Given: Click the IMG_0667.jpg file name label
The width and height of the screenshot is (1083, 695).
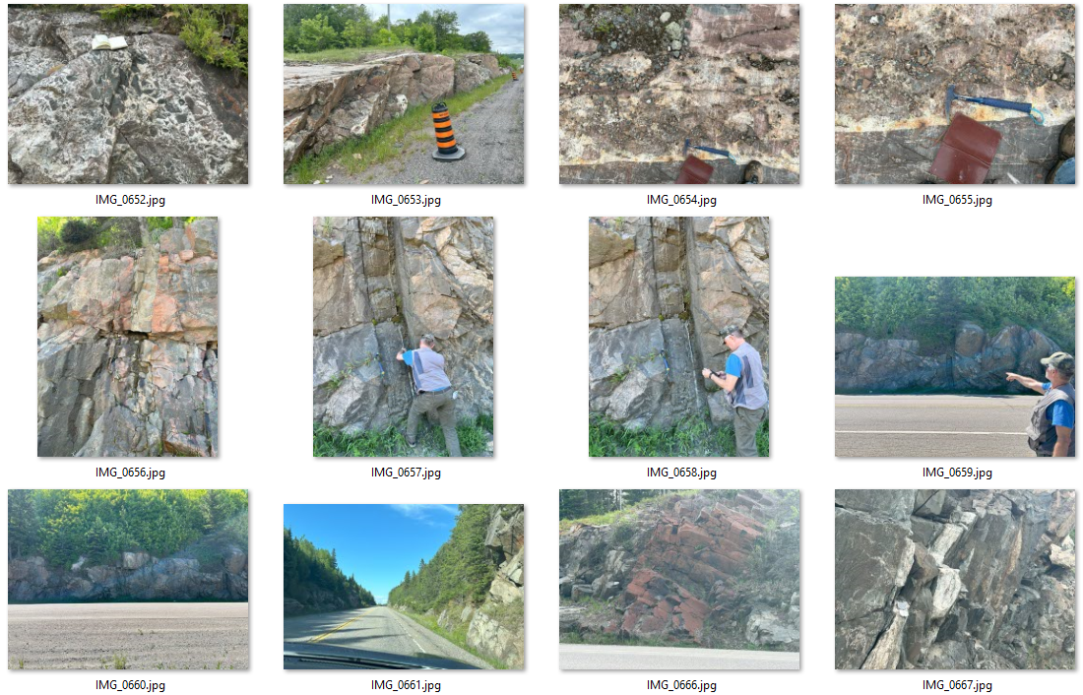Looking at the screenshot, I should pyautogui.click(x=957, y=684).
